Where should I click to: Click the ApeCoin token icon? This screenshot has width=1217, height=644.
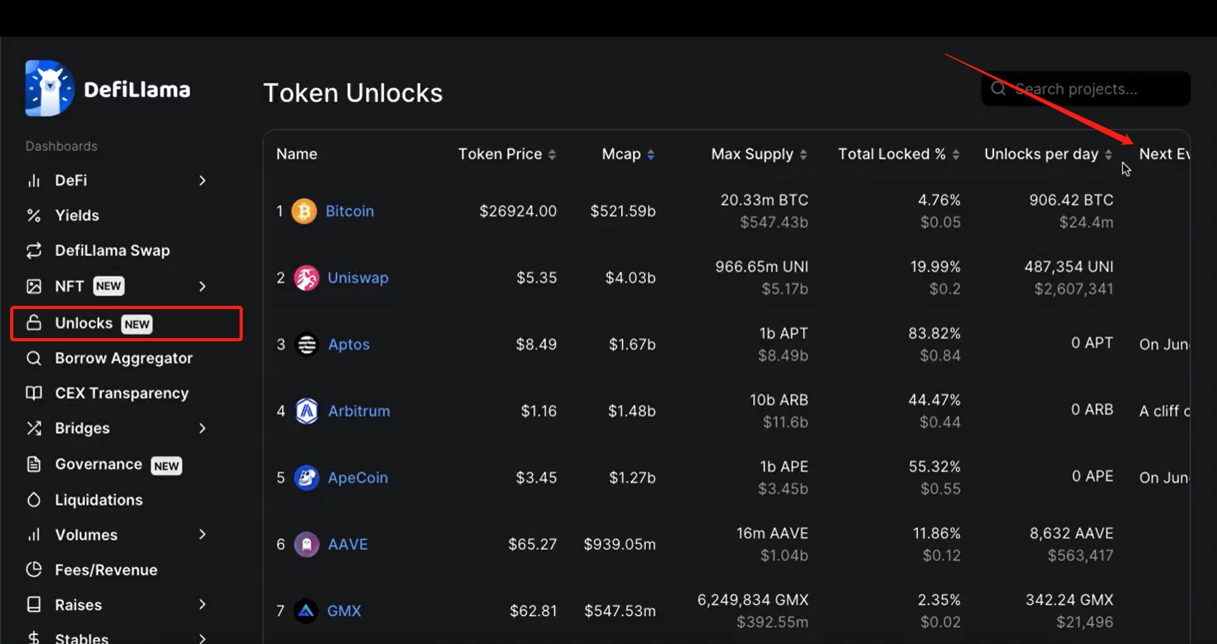(x=307, y=477)
